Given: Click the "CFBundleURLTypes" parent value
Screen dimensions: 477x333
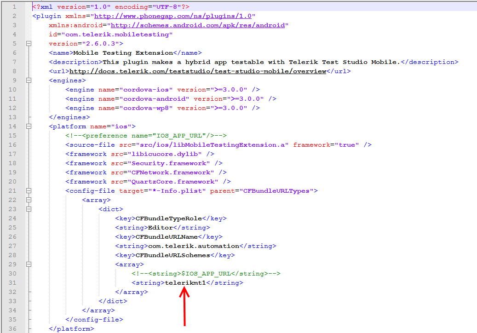Looking at the screenshot, I should point(276,191).
